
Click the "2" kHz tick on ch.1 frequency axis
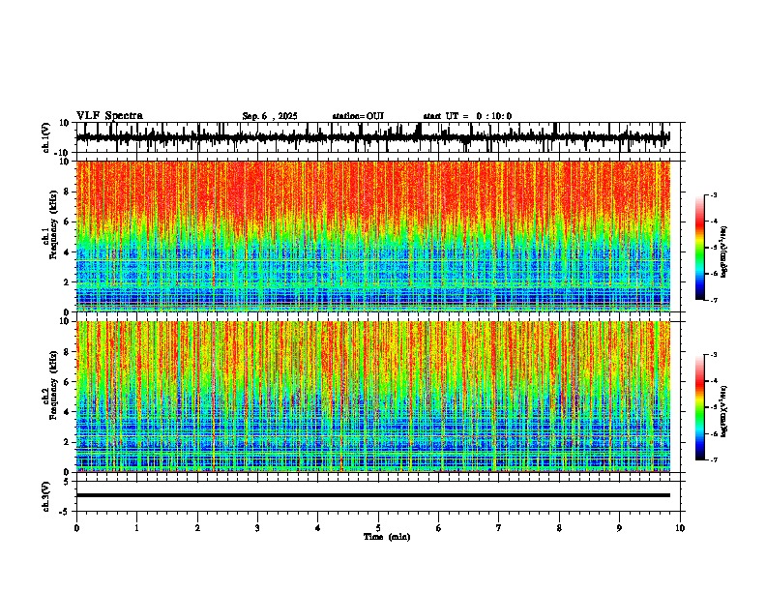click(67, 282)
